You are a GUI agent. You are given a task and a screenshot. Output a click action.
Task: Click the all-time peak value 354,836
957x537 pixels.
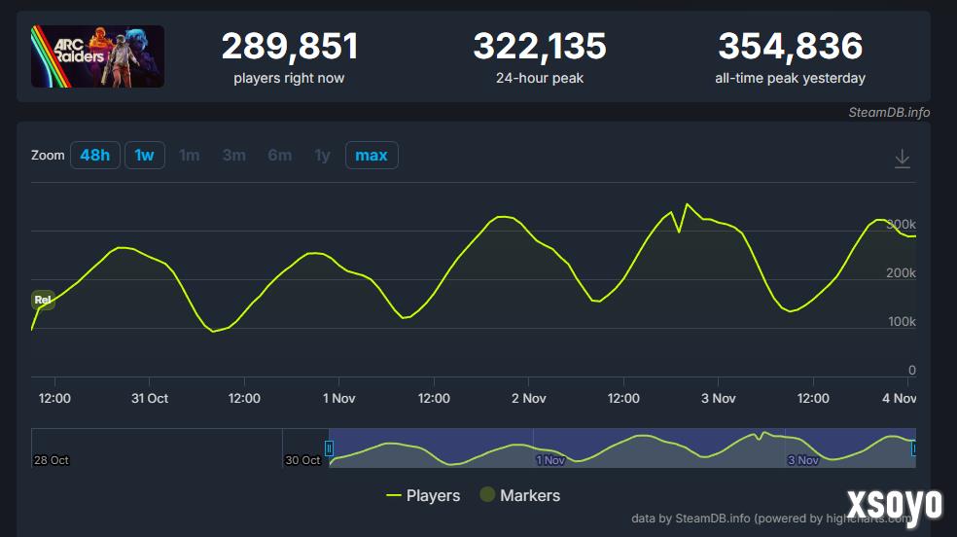[790, 47]
